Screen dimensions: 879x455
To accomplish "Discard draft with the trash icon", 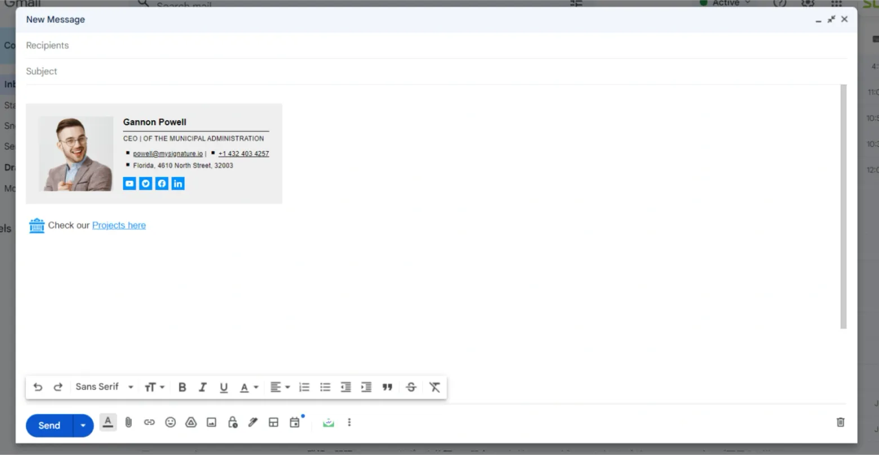I will [x=840, y=422].
